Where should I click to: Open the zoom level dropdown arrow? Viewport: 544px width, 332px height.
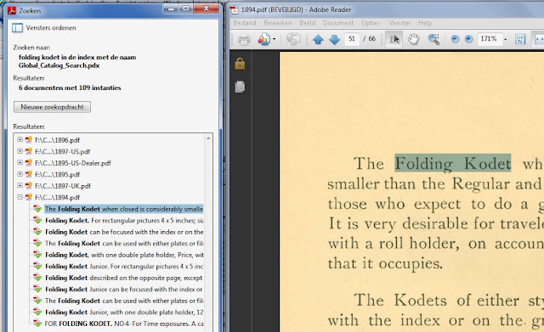tap(505, 40)
